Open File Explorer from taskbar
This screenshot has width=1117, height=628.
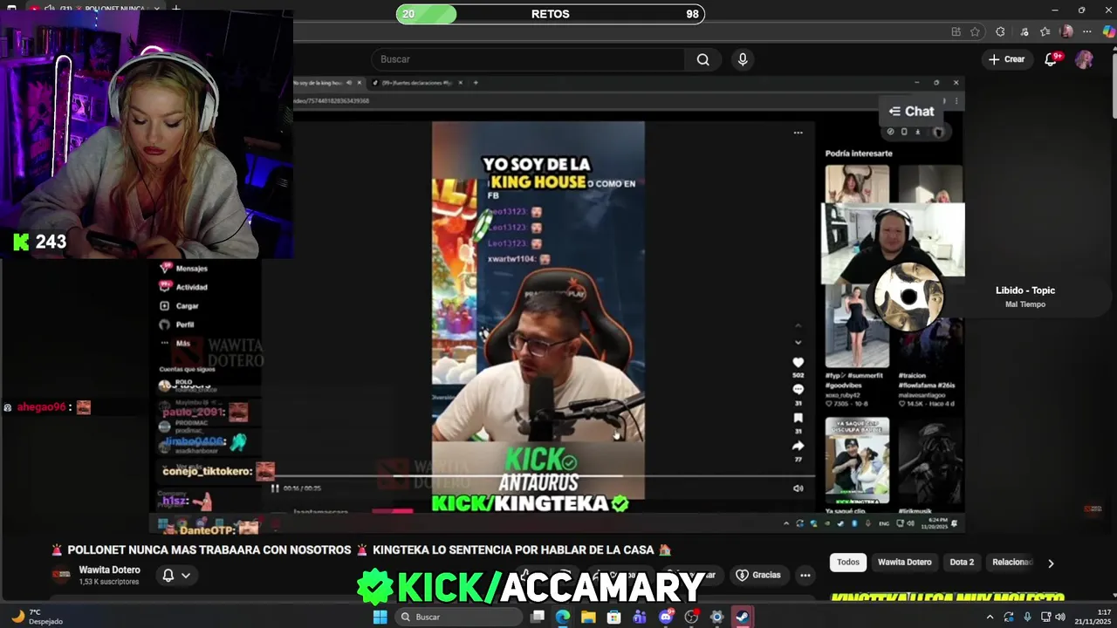[588, 617]
